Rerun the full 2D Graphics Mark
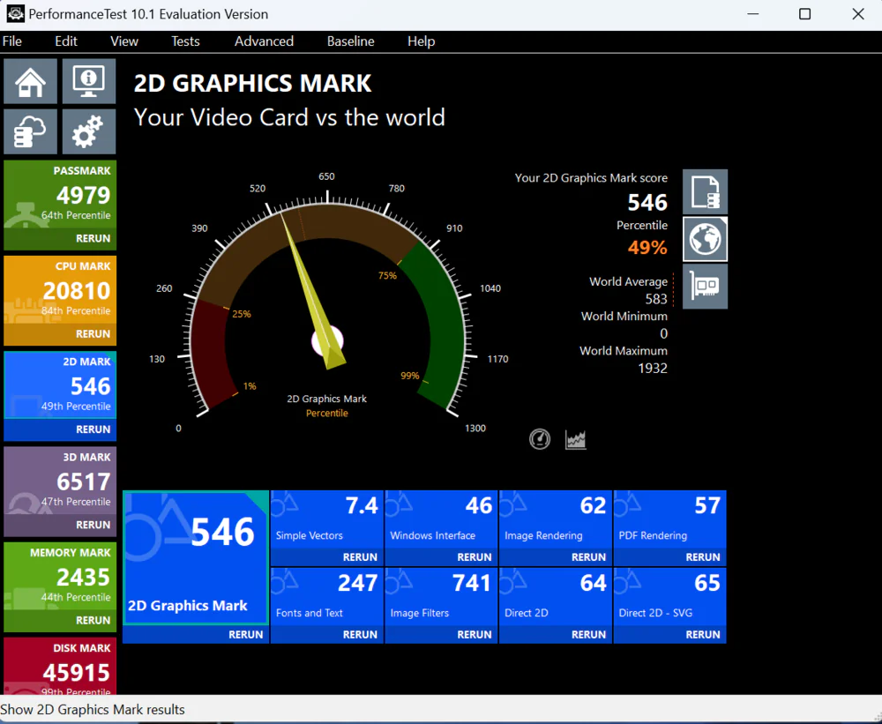882x724 pixels. point(245,634)
